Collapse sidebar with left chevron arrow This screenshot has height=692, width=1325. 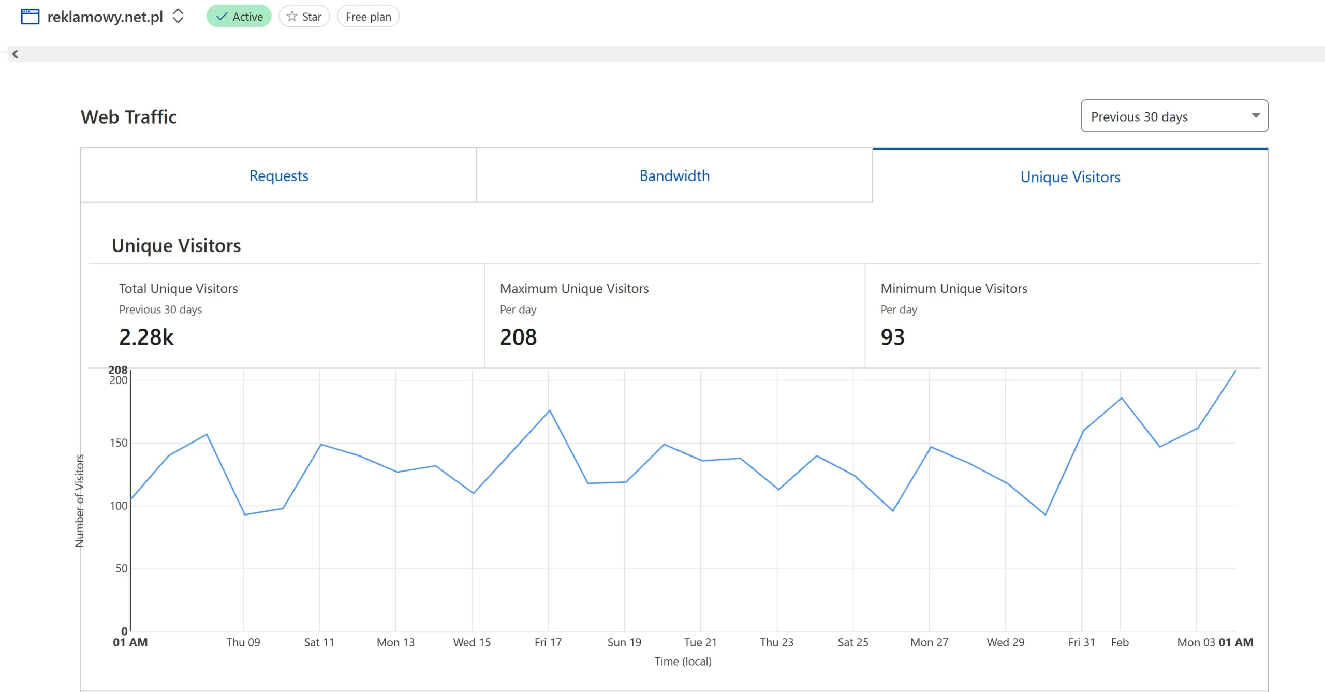click(x=15, y=54)
